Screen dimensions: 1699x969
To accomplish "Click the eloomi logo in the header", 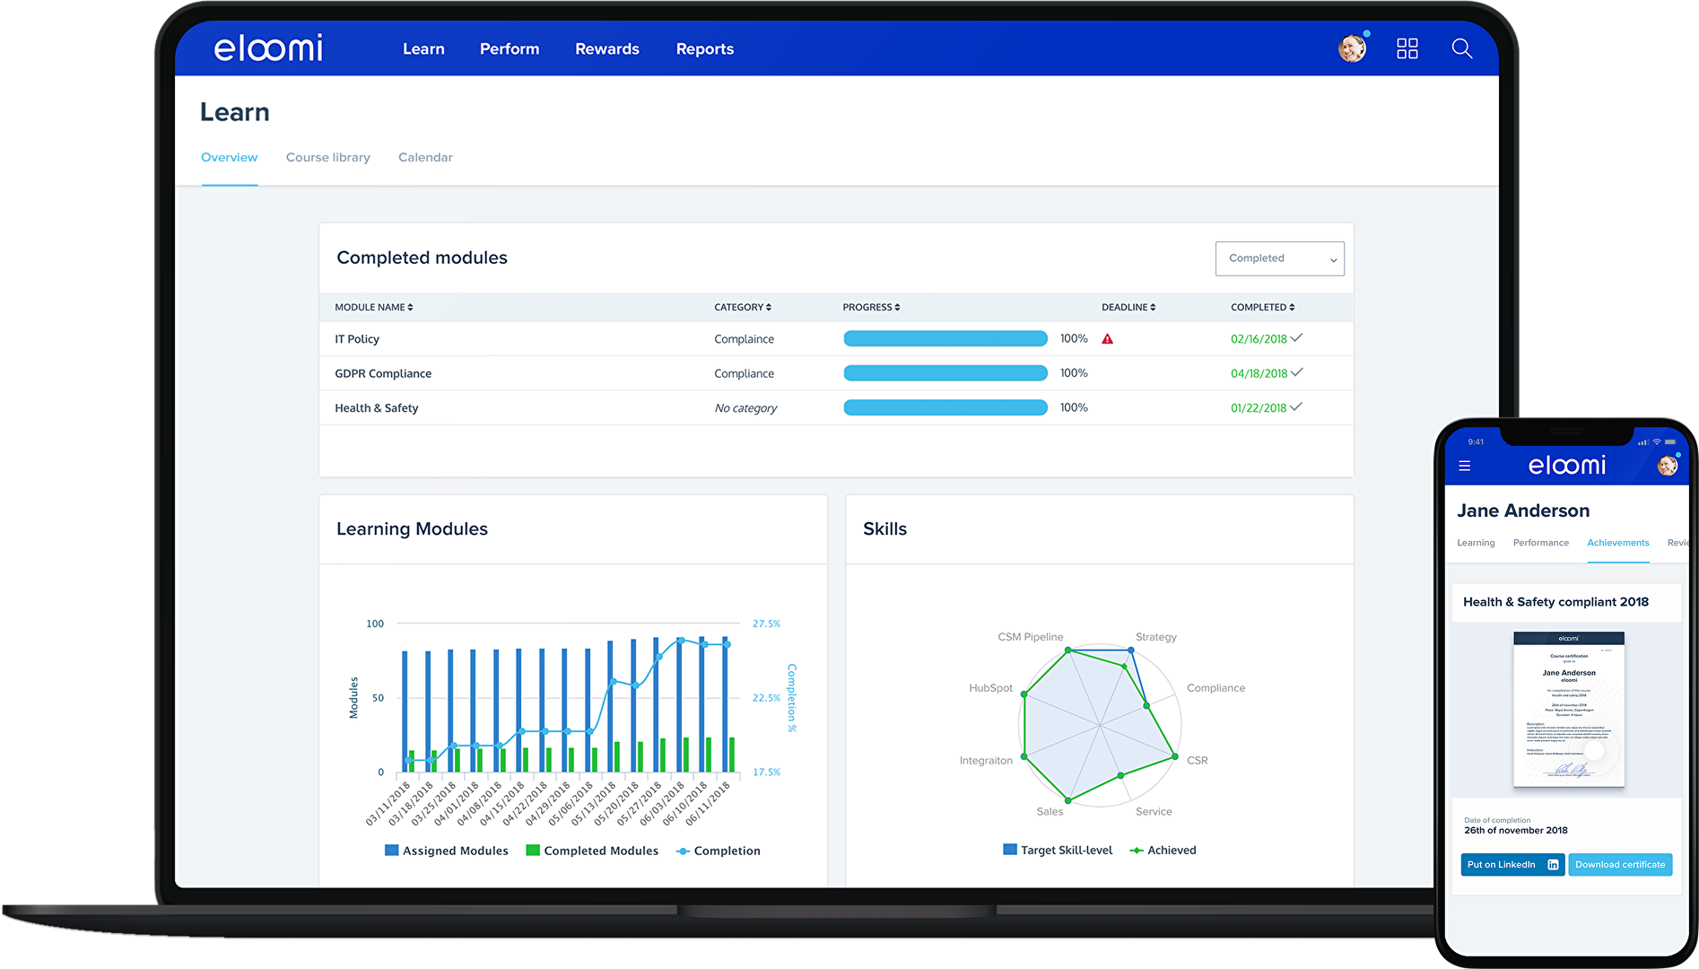I will tap(268, 48).
